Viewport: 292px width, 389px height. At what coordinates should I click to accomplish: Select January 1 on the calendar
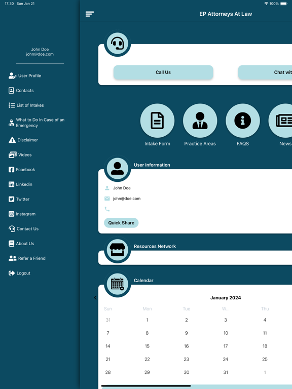[147, 320]
